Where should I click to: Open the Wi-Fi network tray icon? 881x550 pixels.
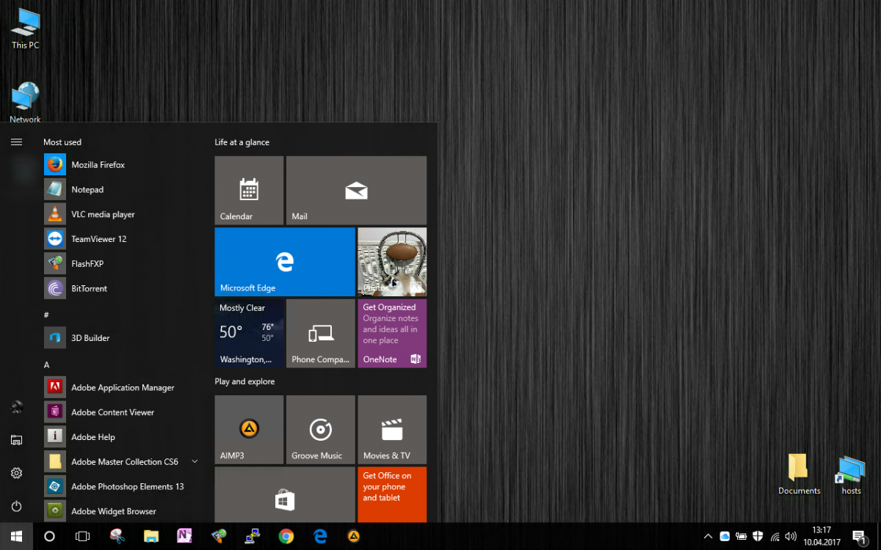(775, 536)
